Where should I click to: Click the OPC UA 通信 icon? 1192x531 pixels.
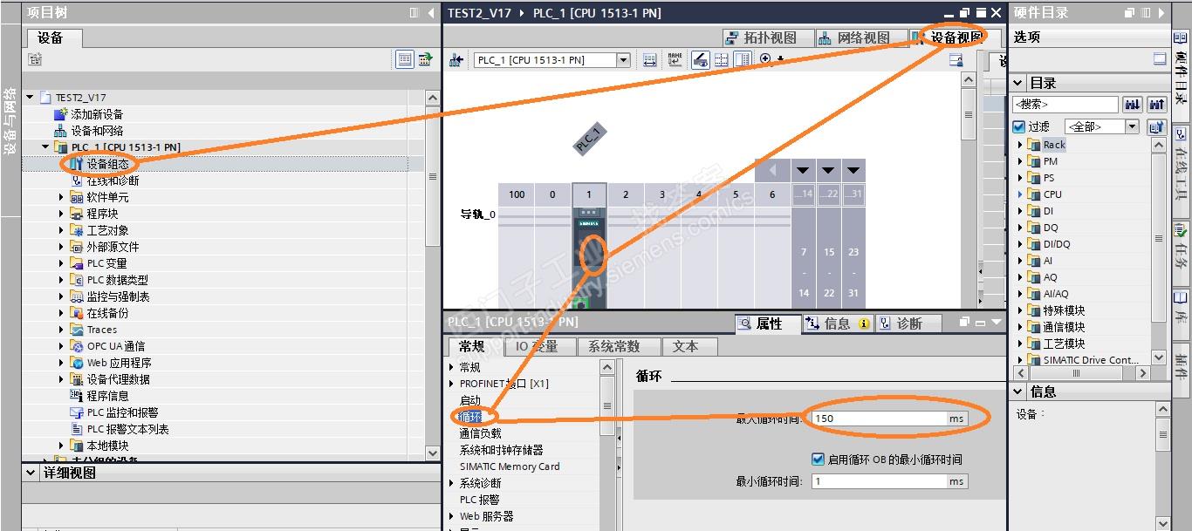pyautogui.click(x=77, y=346)
